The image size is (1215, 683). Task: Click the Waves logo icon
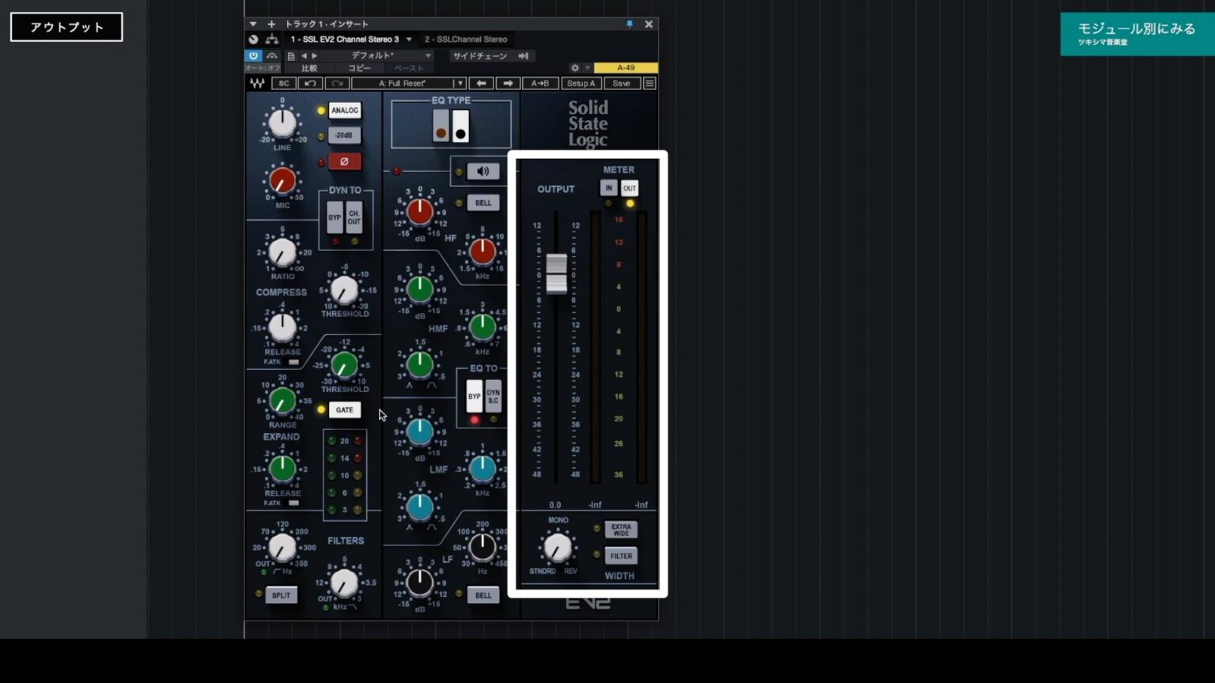point(257,83)
